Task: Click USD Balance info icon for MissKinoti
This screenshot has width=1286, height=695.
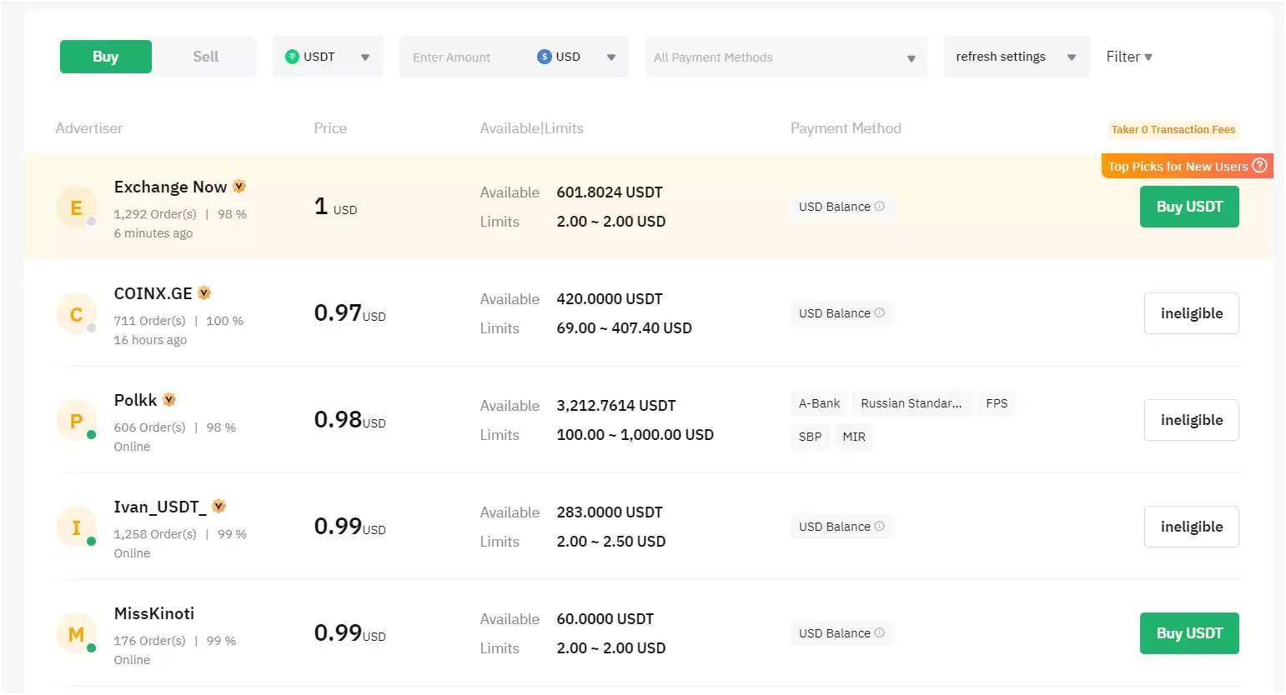Action: pos(879,632)
